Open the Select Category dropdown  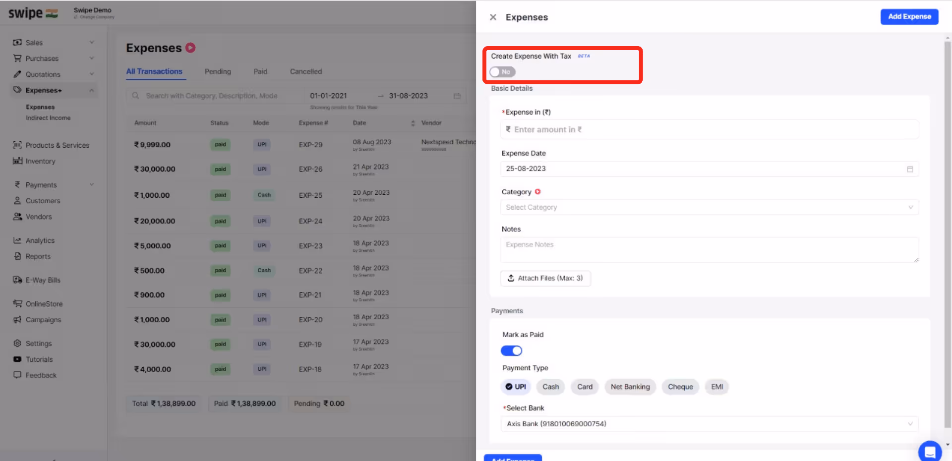click(710, 207)
